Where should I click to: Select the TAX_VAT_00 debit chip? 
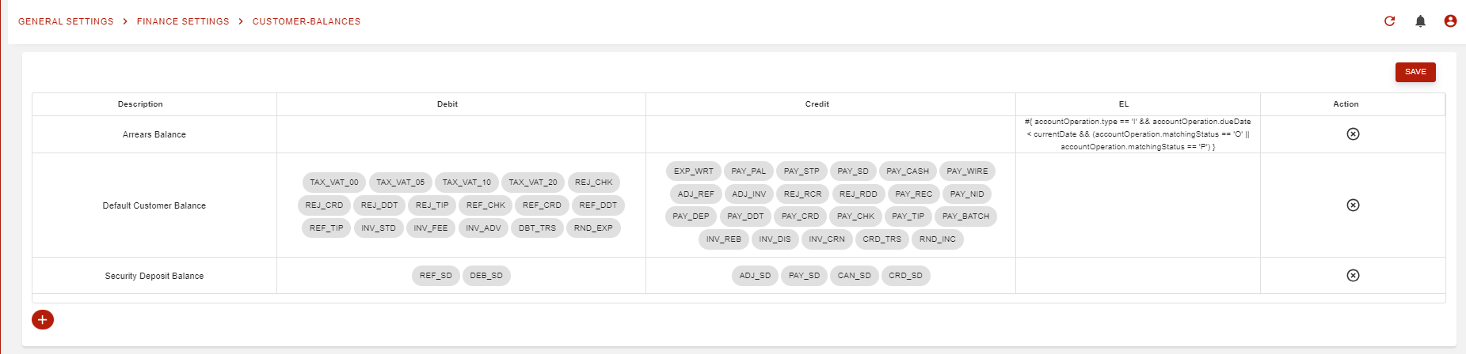(334, 183)
